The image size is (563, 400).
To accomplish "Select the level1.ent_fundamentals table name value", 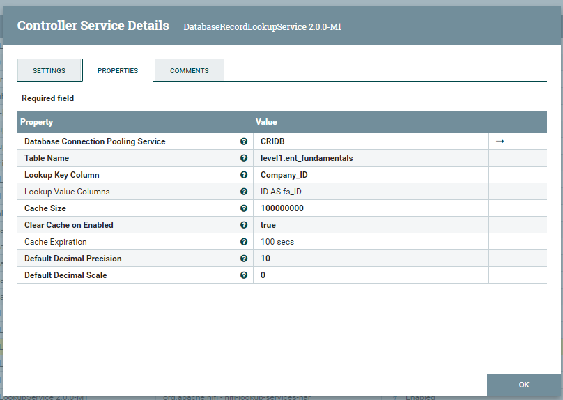I will pyautogui.click(x=307, y=158).
